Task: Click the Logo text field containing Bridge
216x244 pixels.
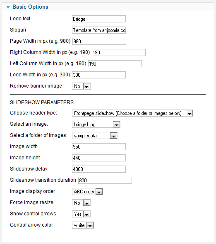Action: tap(99, 19)
